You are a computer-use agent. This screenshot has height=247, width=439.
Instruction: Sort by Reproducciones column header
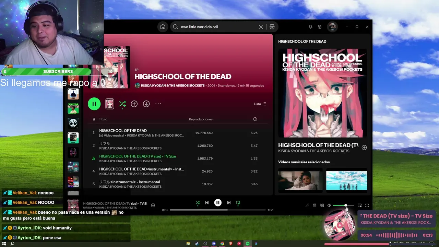(x=201, y=119)
